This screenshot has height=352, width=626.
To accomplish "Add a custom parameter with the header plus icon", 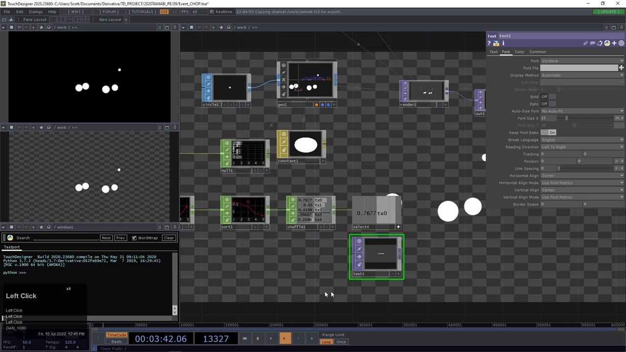I will tap(614, 44).
